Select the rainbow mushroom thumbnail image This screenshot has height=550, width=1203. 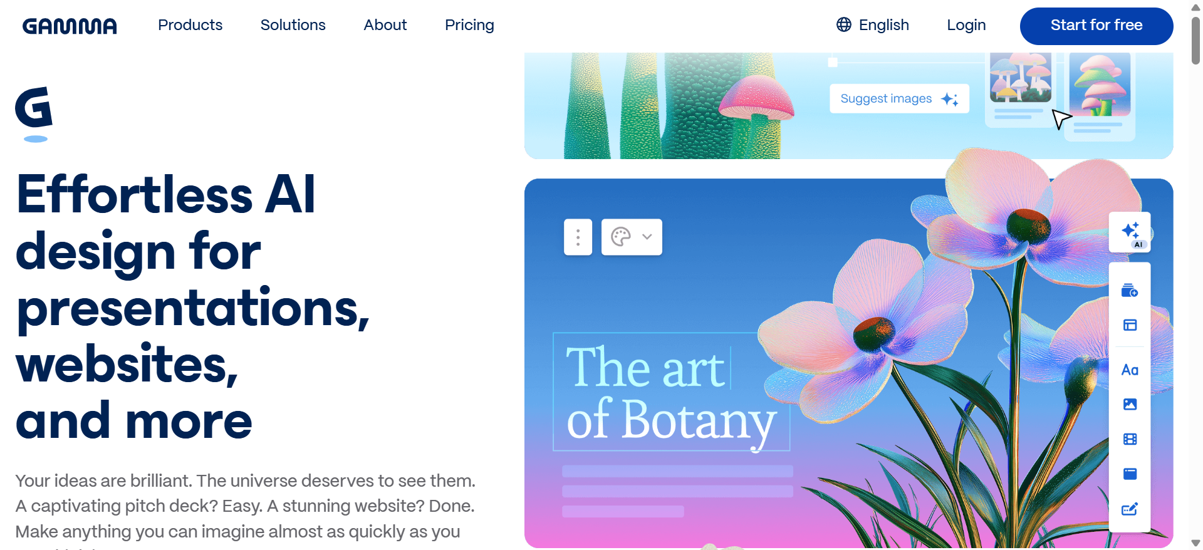click(1100, 85)
